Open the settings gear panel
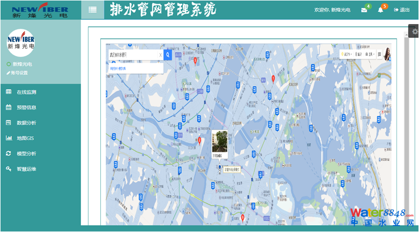 tap(415, 32)
